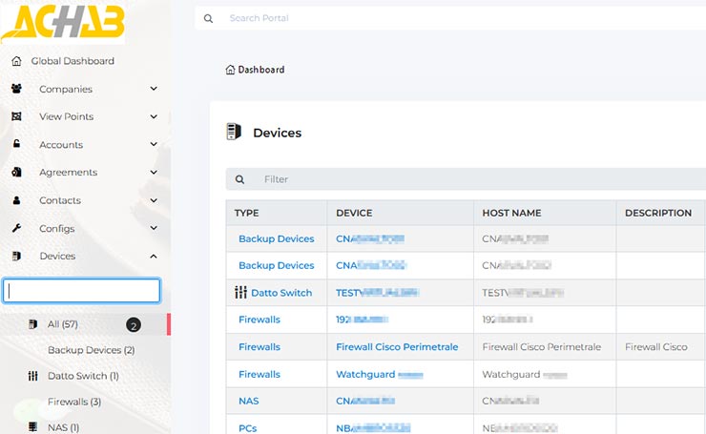Click the Datto Switch icon in table row
Viewport: 706px width, 434px height.
point(240,293)
